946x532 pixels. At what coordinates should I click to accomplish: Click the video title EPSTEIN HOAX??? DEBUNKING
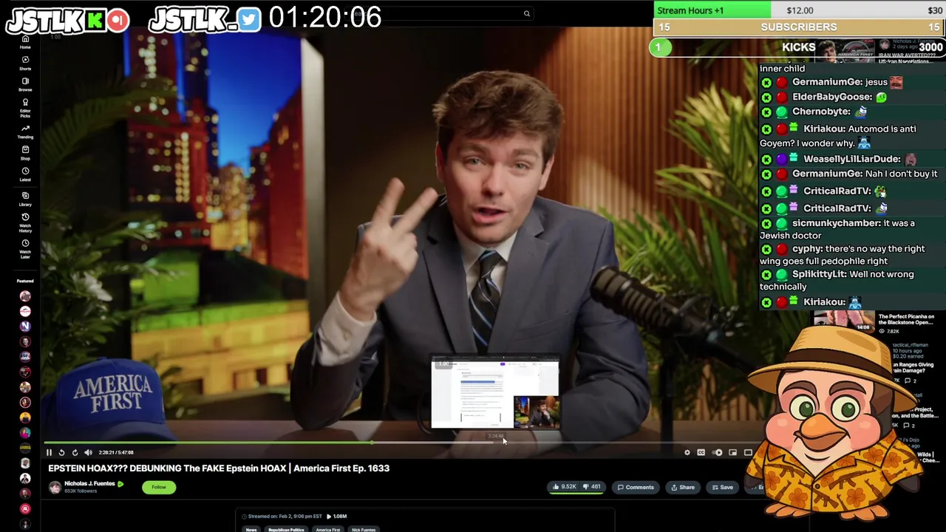coord(219,468)
